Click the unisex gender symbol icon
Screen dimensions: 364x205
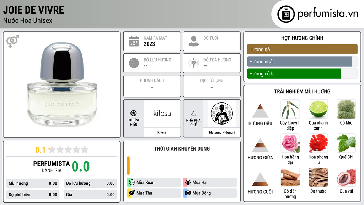pyautogui.click(x=12, y=41)
